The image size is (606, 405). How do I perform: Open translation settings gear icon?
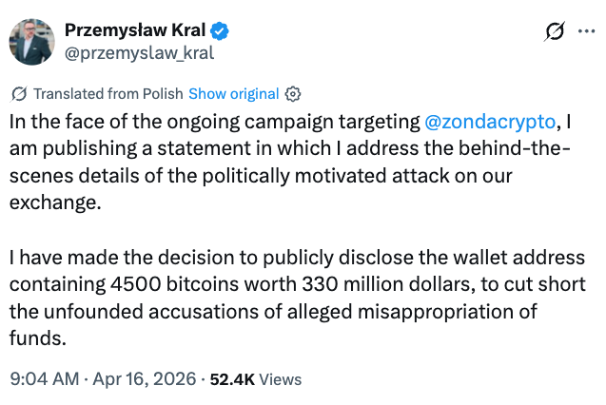[x=293, y=94]
